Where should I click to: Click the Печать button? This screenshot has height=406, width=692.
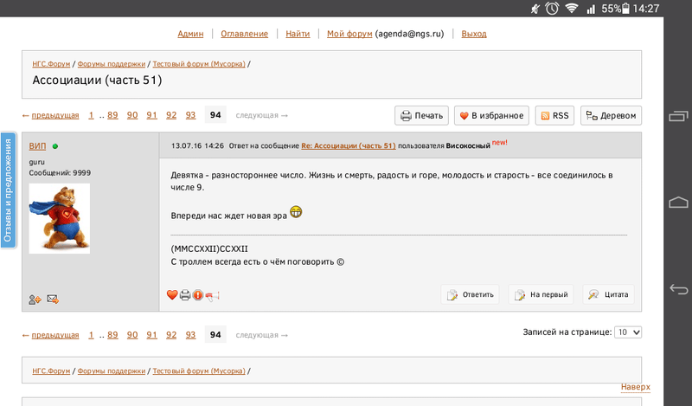(x=421, y=115)
